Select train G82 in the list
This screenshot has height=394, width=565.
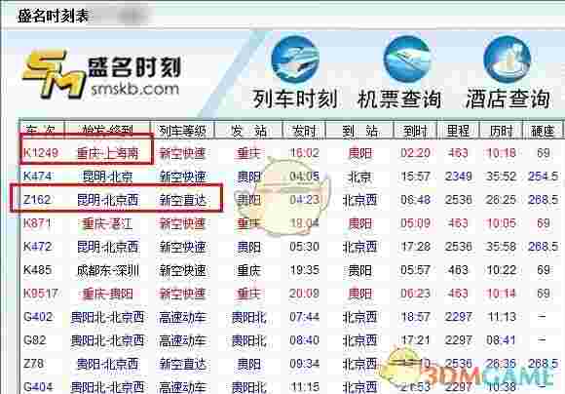35,340
